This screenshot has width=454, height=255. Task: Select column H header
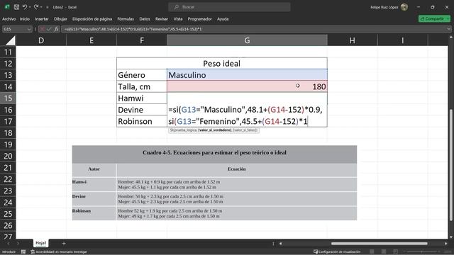pyautogui.click(x=353, y=40)
